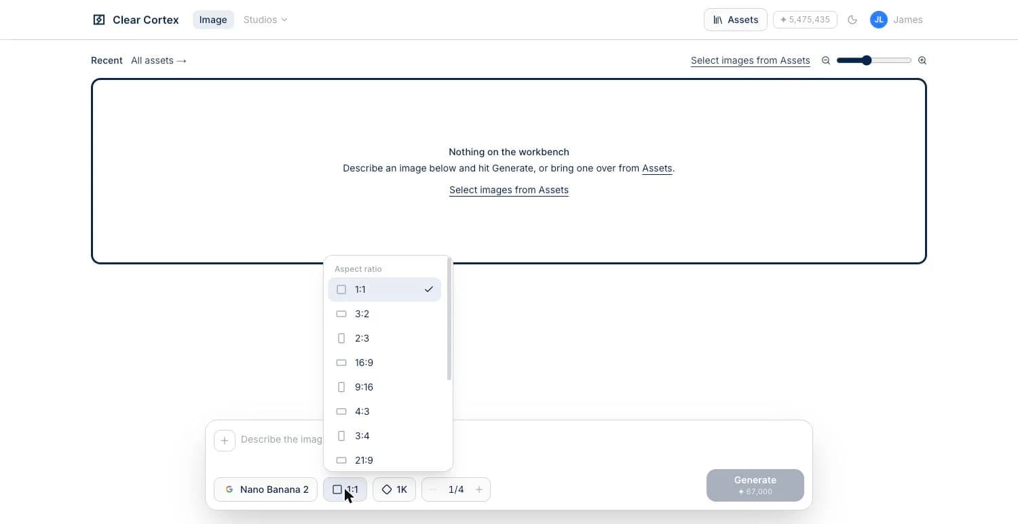The image size is (1018, 524).
Task: Choose the 16:9 aspect ratio option
Action: [384, 363]
